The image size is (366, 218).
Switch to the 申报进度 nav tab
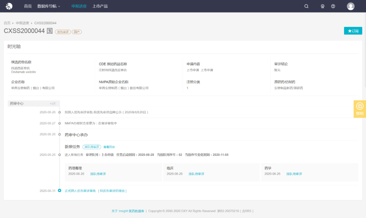tap(79, 6)
